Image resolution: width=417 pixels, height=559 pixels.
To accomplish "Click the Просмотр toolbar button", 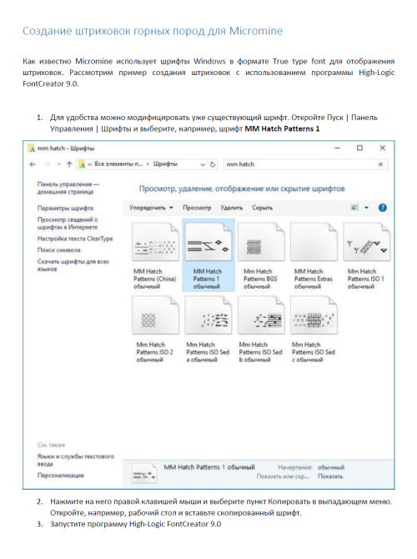I will click(197, 208).
